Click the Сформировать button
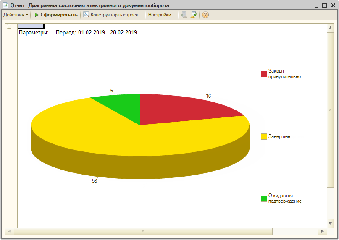 click(x=56, y=15)
